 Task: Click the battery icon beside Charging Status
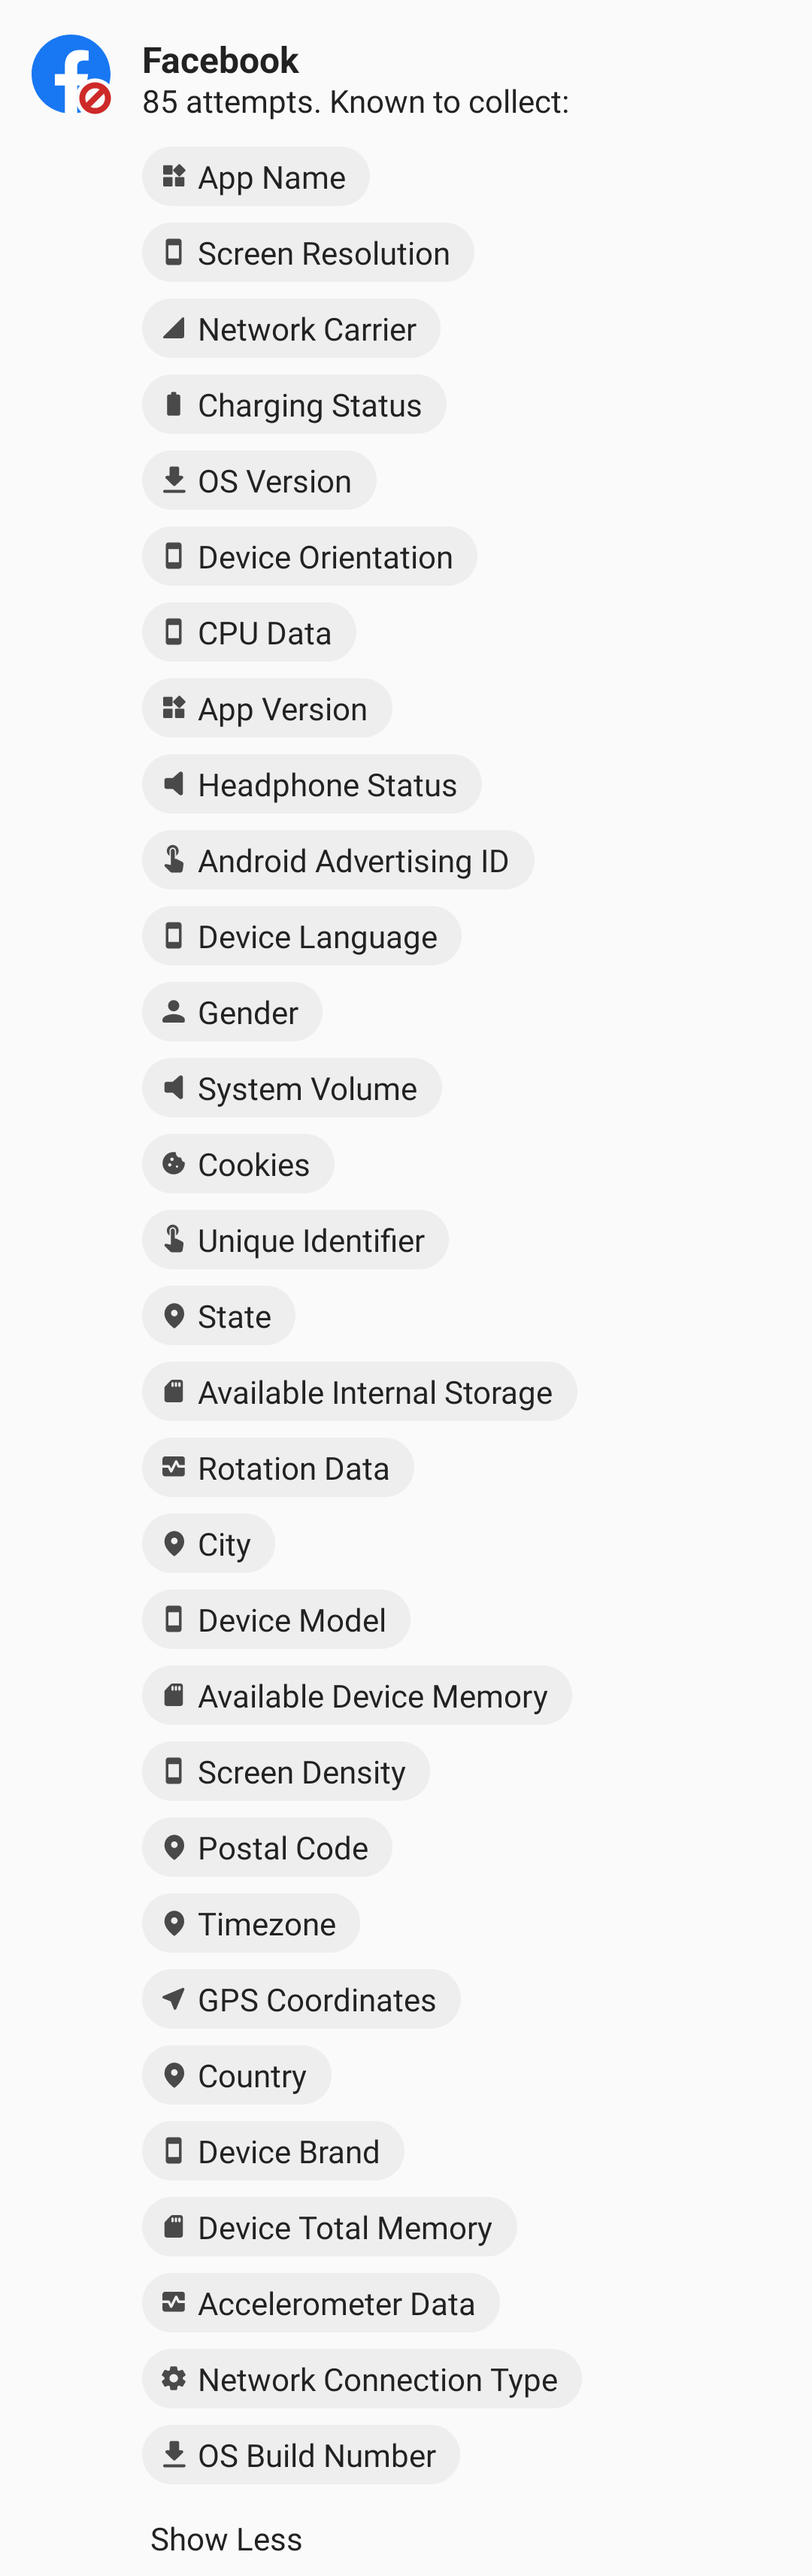(174, 405)
